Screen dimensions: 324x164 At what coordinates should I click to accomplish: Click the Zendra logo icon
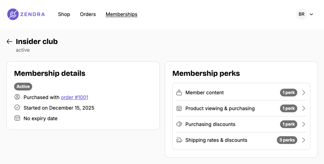click(13, 14)
